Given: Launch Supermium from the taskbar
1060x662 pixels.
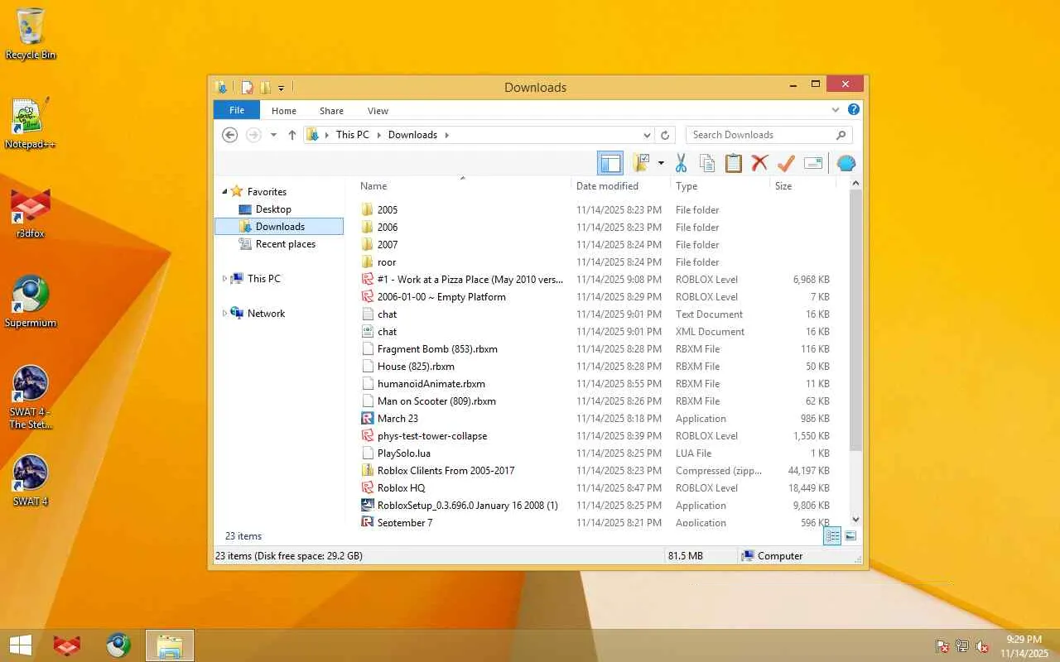Looking at the screenshot, I should [118, 645].
